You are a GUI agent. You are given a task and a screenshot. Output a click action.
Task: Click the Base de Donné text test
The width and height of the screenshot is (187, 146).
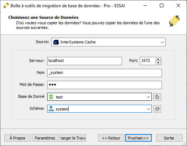(59, 97)
